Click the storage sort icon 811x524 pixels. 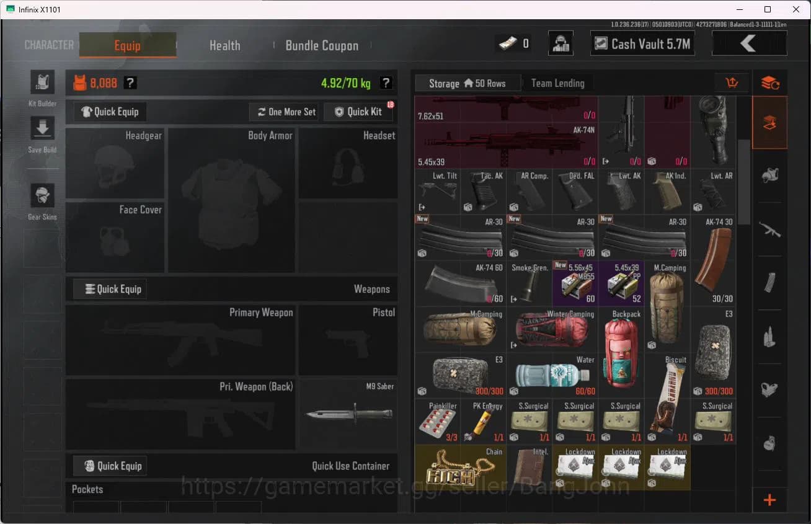[x=732, y=83]
